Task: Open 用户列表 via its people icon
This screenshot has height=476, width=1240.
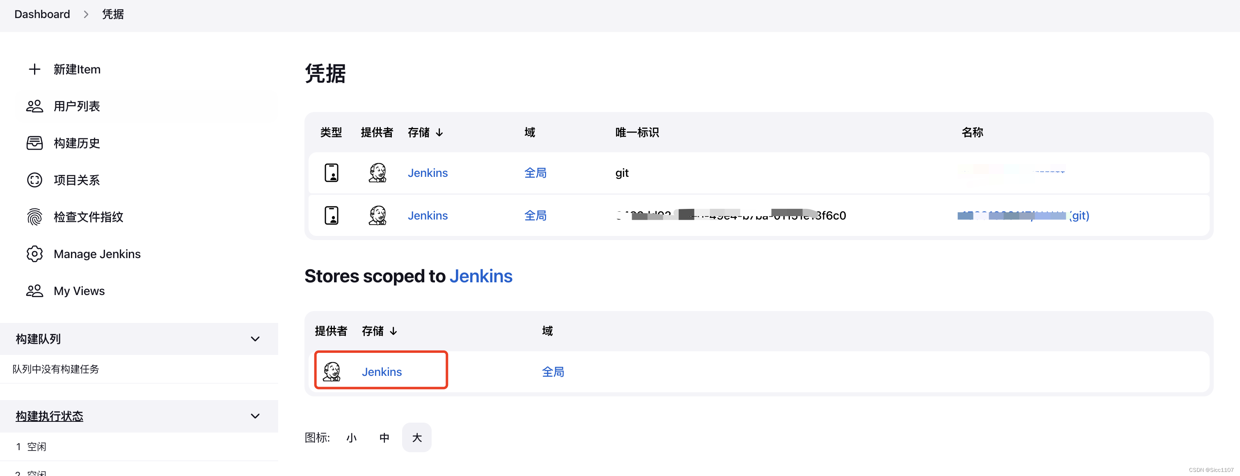Action: click(34, 106)
